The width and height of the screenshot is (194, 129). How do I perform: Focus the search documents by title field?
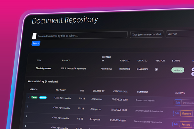tap(81, 35)
